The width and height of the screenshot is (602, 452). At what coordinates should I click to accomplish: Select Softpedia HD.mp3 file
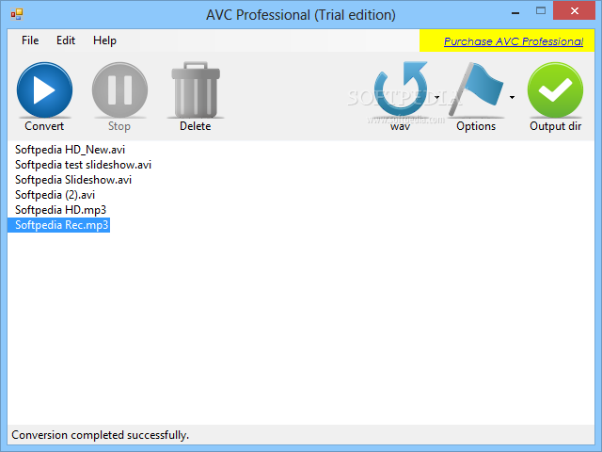60,210
